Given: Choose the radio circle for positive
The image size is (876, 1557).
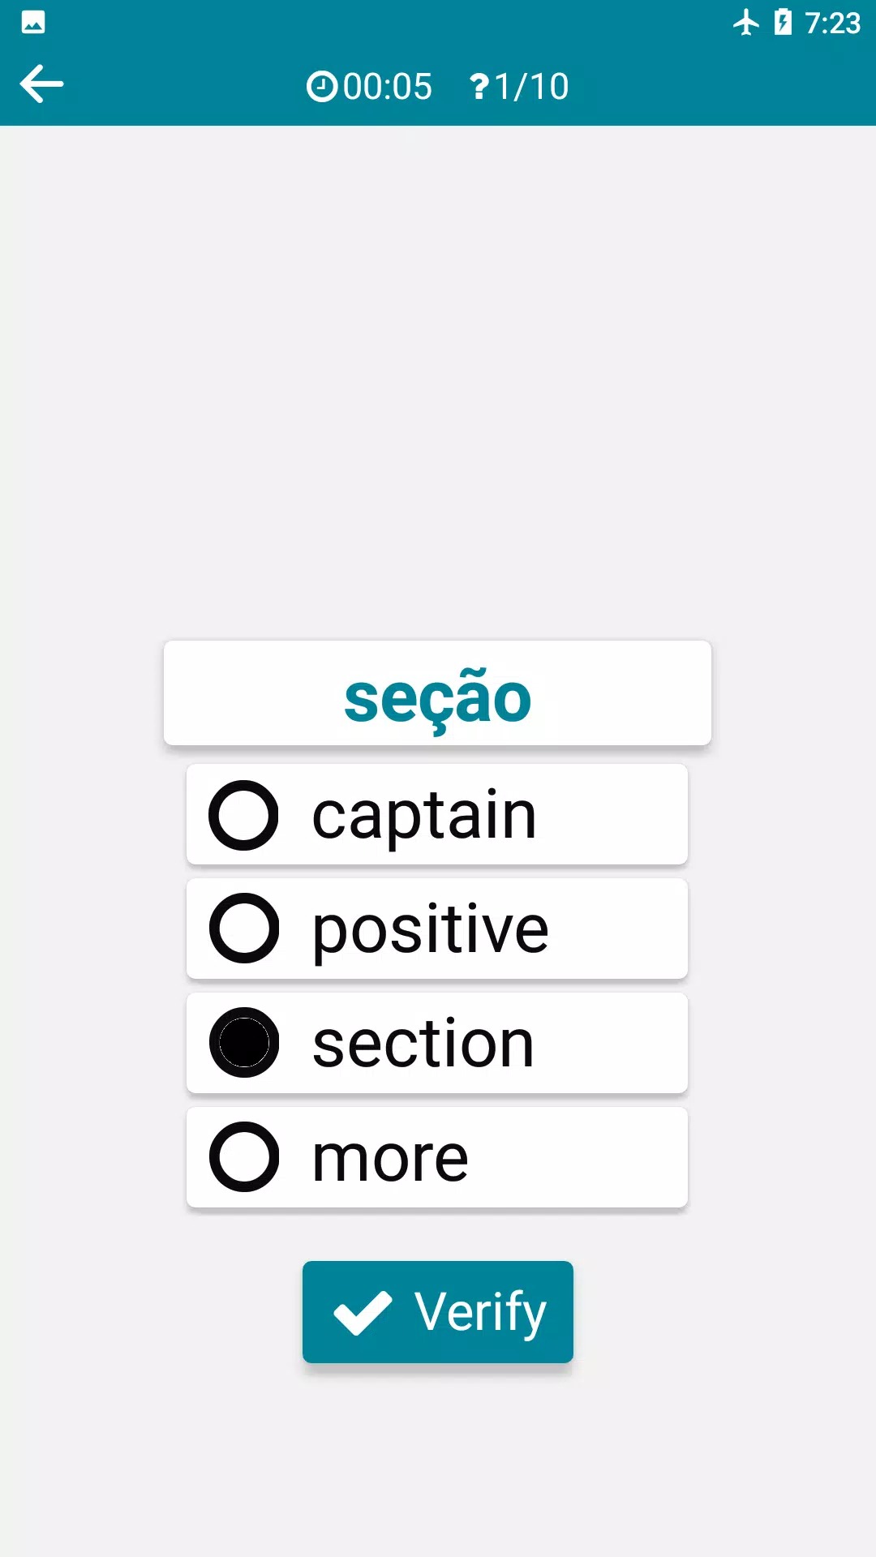Looking at the screenshot, I should pyautogui.click(x=243, y=929).
